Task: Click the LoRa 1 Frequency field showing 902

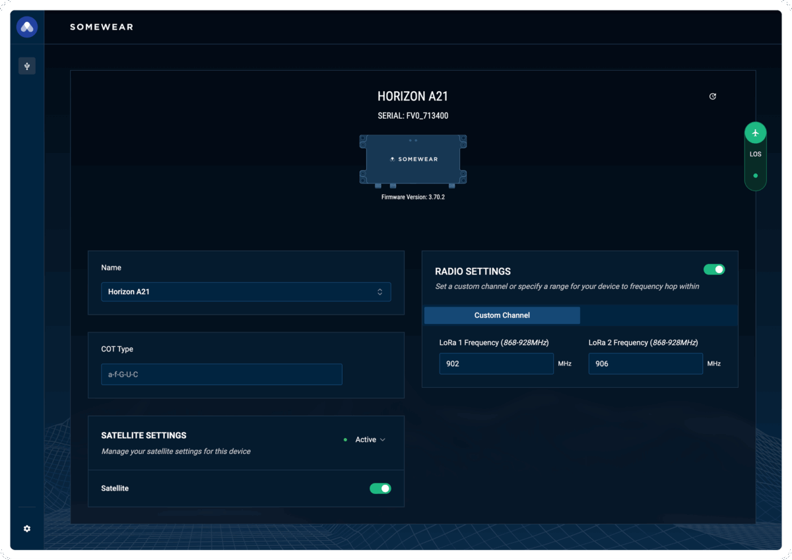Action: [496, 363]
